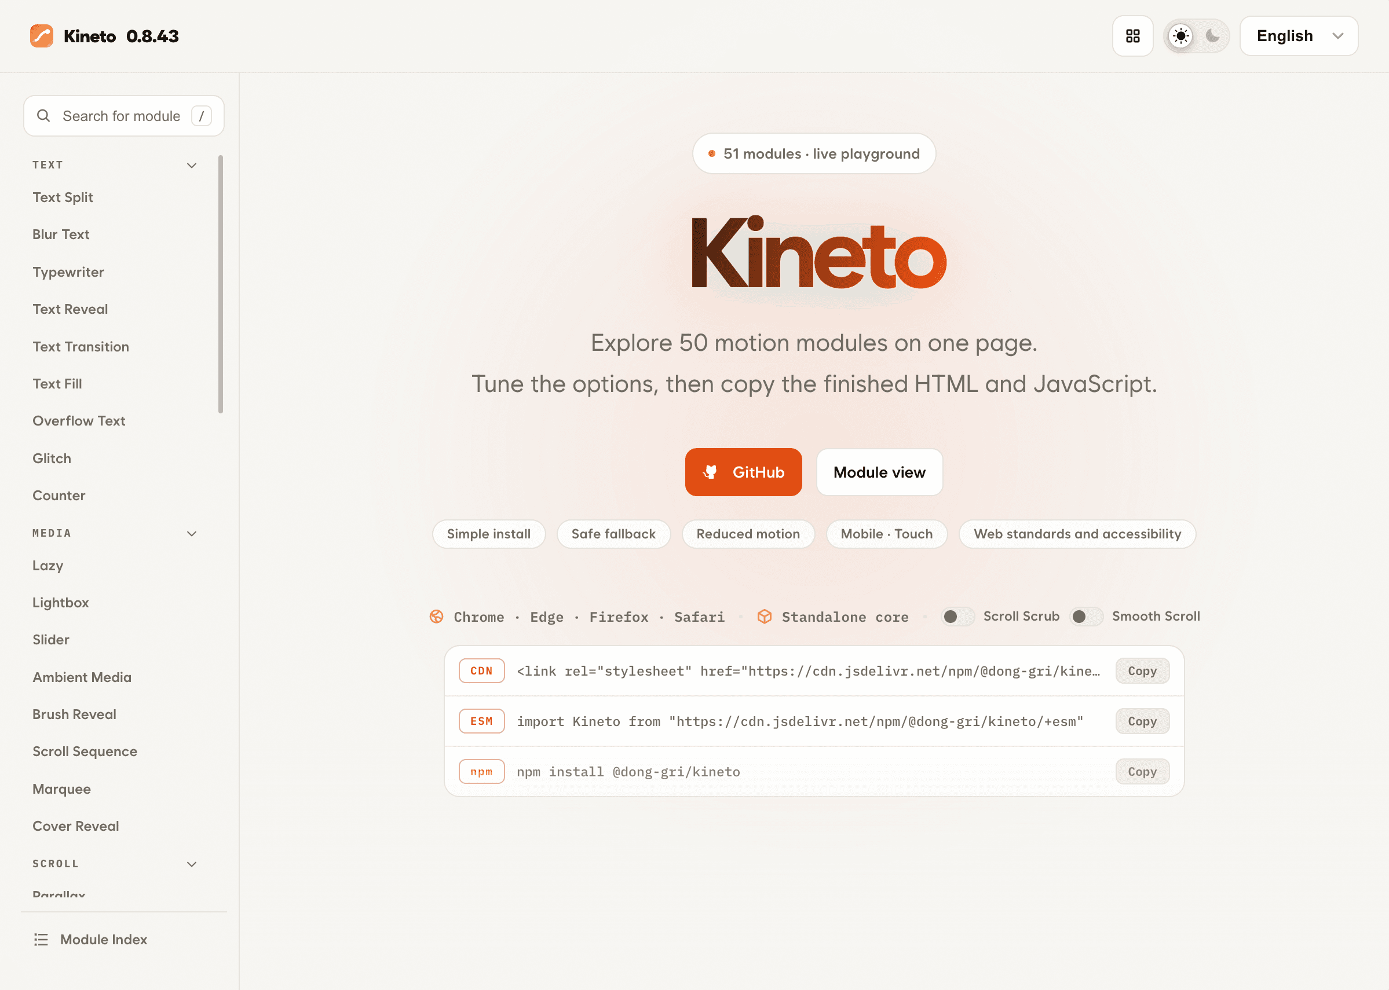Toggle the Smooth Scroll switch
This screenshot has height=990, width=1389.
click(1086, 617)
